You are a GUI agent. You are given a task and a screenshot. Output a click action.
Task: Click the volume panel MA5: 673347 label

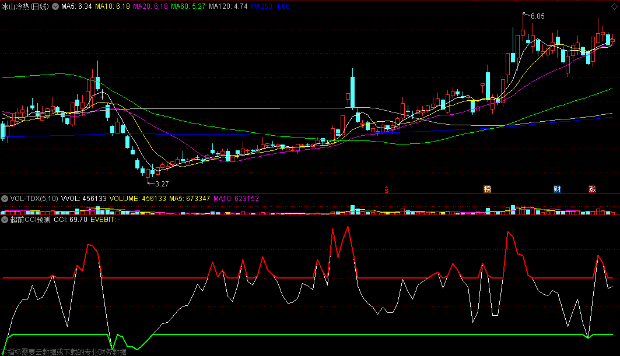pyautogui.click(x=190, y=199)
